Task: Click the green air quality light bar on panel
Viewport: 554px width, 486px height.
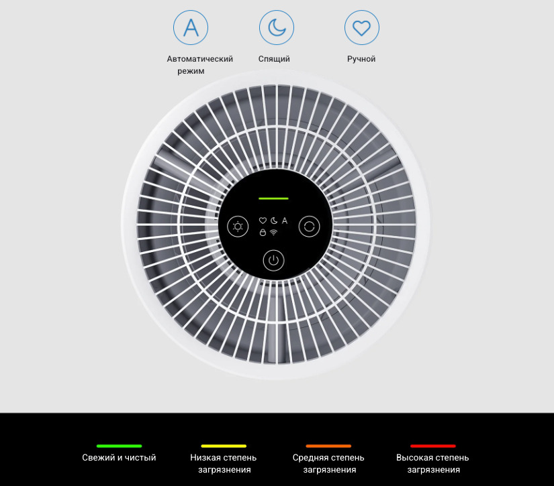Action: 273,198
